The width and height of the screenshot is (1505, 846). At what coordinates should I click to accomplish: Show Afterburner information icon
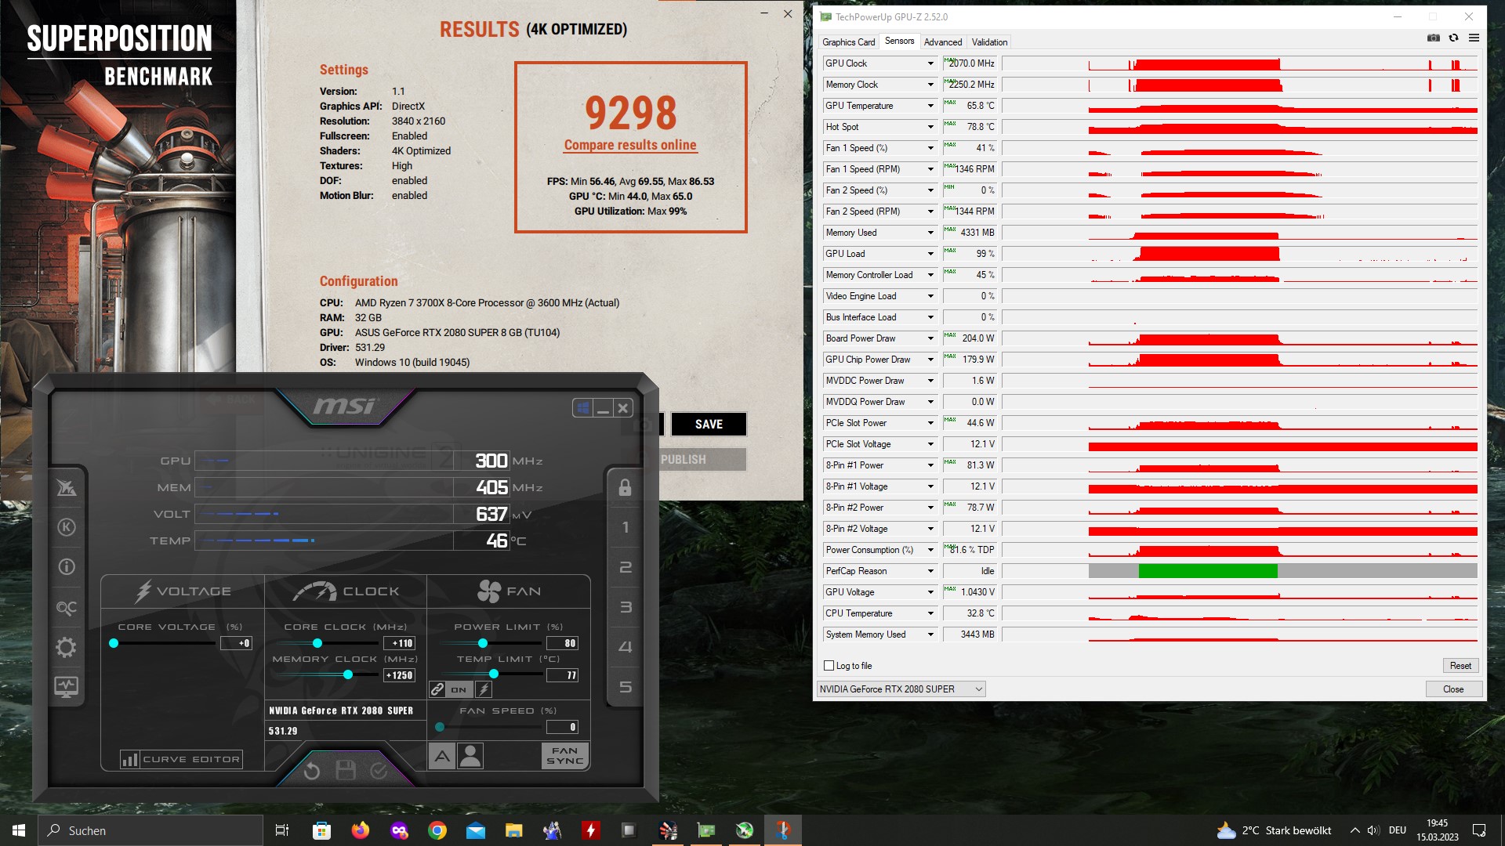[67, 566]
